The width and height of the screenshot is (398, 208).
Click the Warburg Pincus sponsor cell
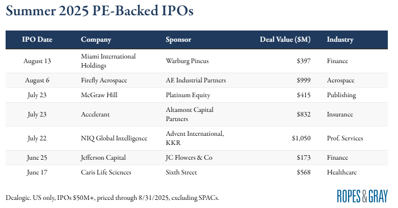[187, 61]
